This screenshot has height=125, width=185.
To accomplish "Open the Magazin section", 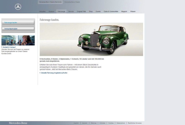I will (x=124, y=11).
